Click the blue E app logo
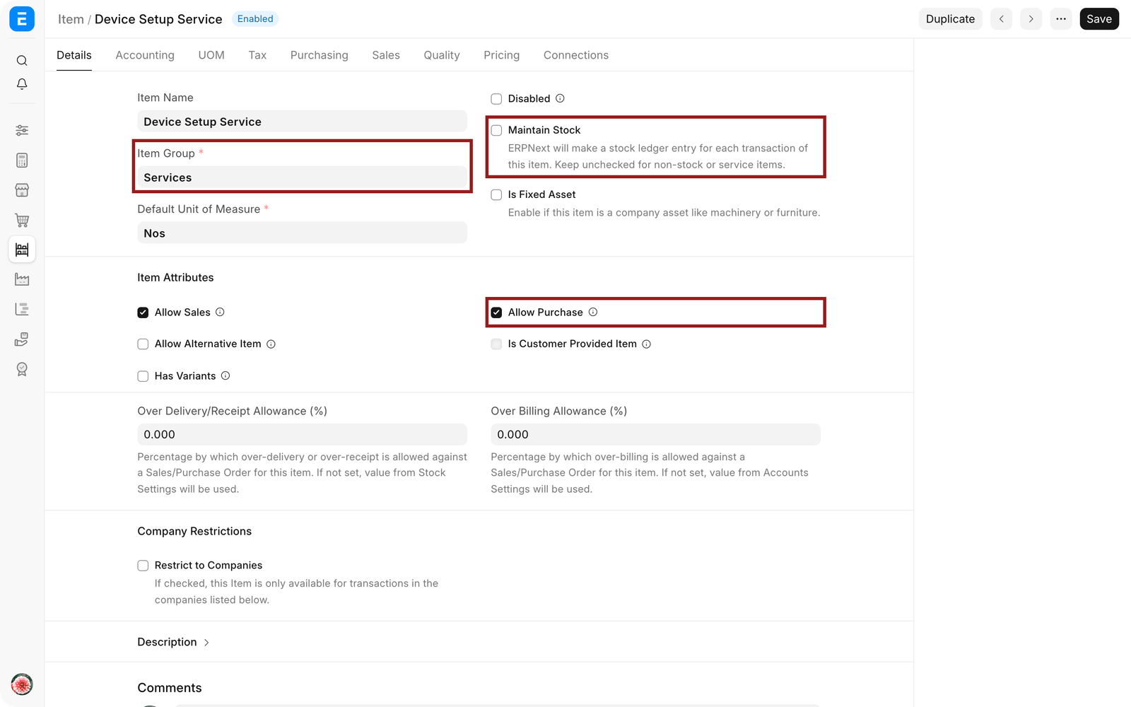 (22, 19)
